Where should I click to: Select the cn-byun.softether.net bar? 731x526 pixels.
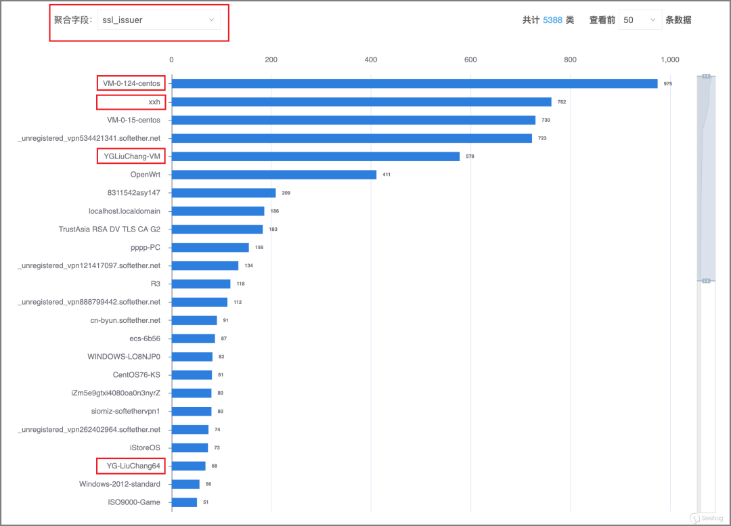[x=194, y=320]
